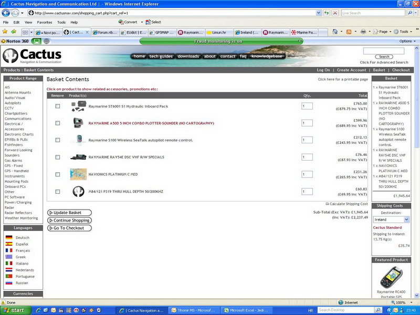Screen dimensions: 420x315
Task: Open the address bar history dropdown arrow
Action: click(318, 13)
